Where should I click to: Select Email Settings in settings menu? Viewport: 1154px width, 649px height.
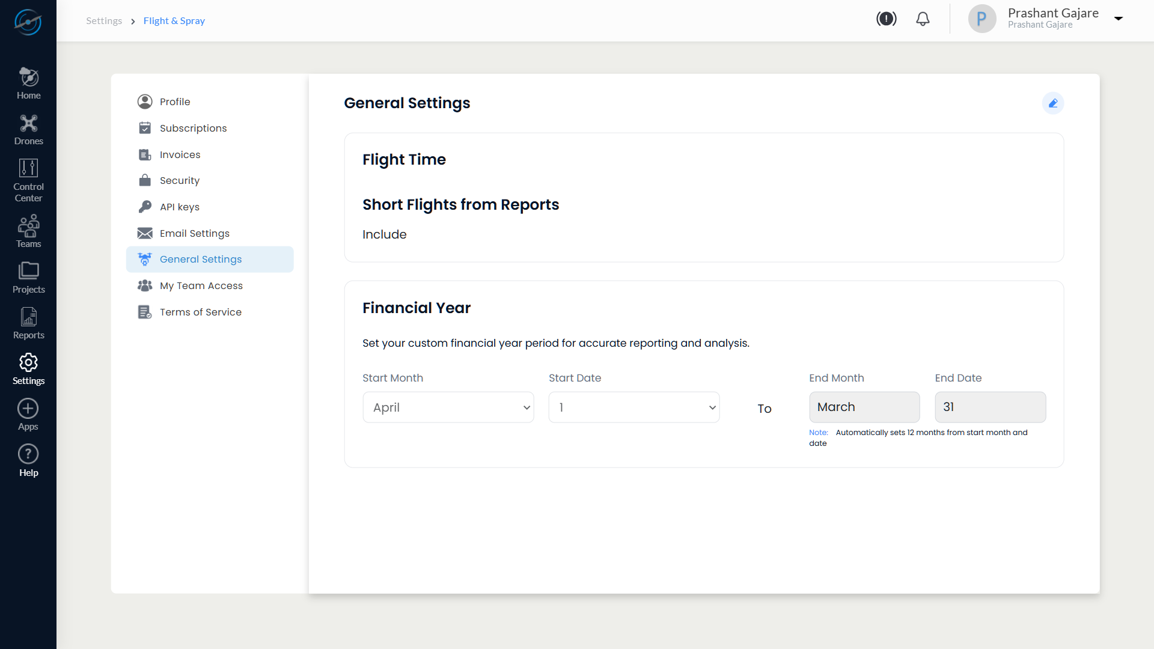coord(194,233)
